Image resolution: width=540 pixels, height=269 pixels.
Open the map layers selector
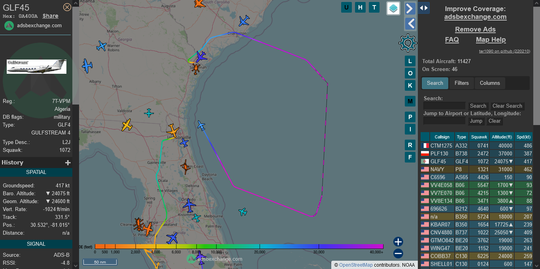click(393, 8)
